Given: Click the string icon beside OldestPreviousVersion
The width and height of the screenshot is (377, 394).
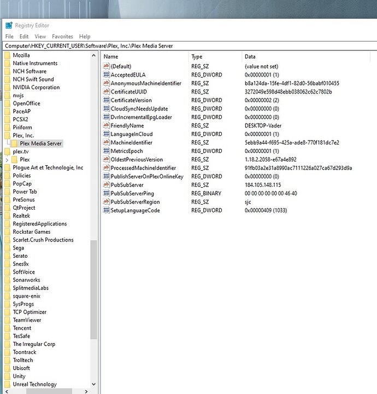Looking at the screenshot, I should [x=107, y=159].
